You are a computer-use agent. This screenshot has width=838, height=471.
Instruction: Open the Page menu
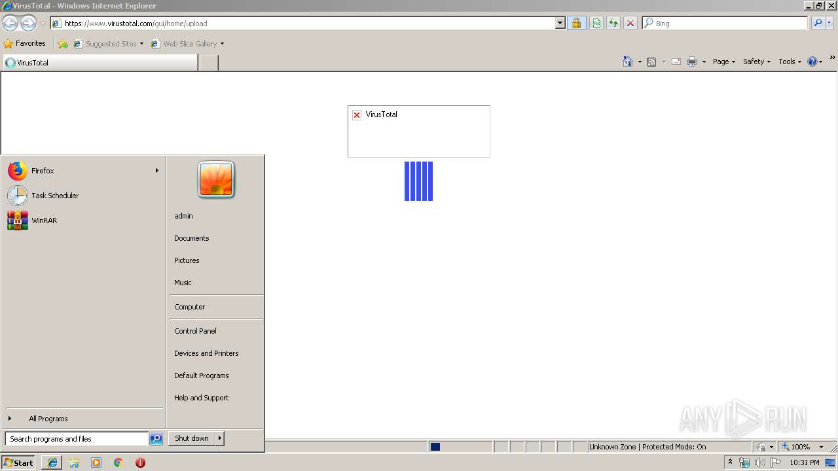point(724,61)
